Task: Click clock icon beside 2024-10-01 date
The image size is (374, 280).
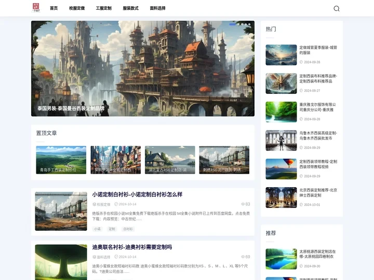Action: (x=301, y=204)
